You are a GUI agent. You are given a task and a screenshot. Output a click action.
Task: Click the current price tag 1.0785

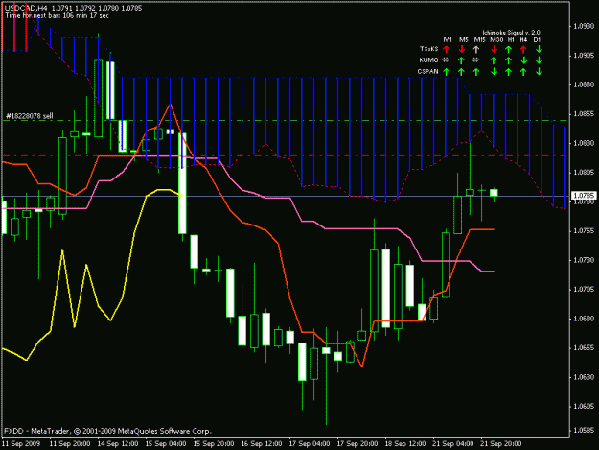(x=584, y=196)
